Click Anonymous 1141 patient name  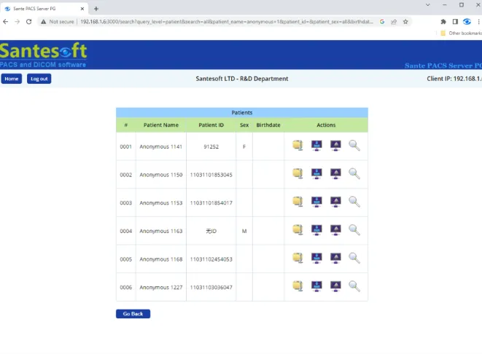(x=160, y=146)
